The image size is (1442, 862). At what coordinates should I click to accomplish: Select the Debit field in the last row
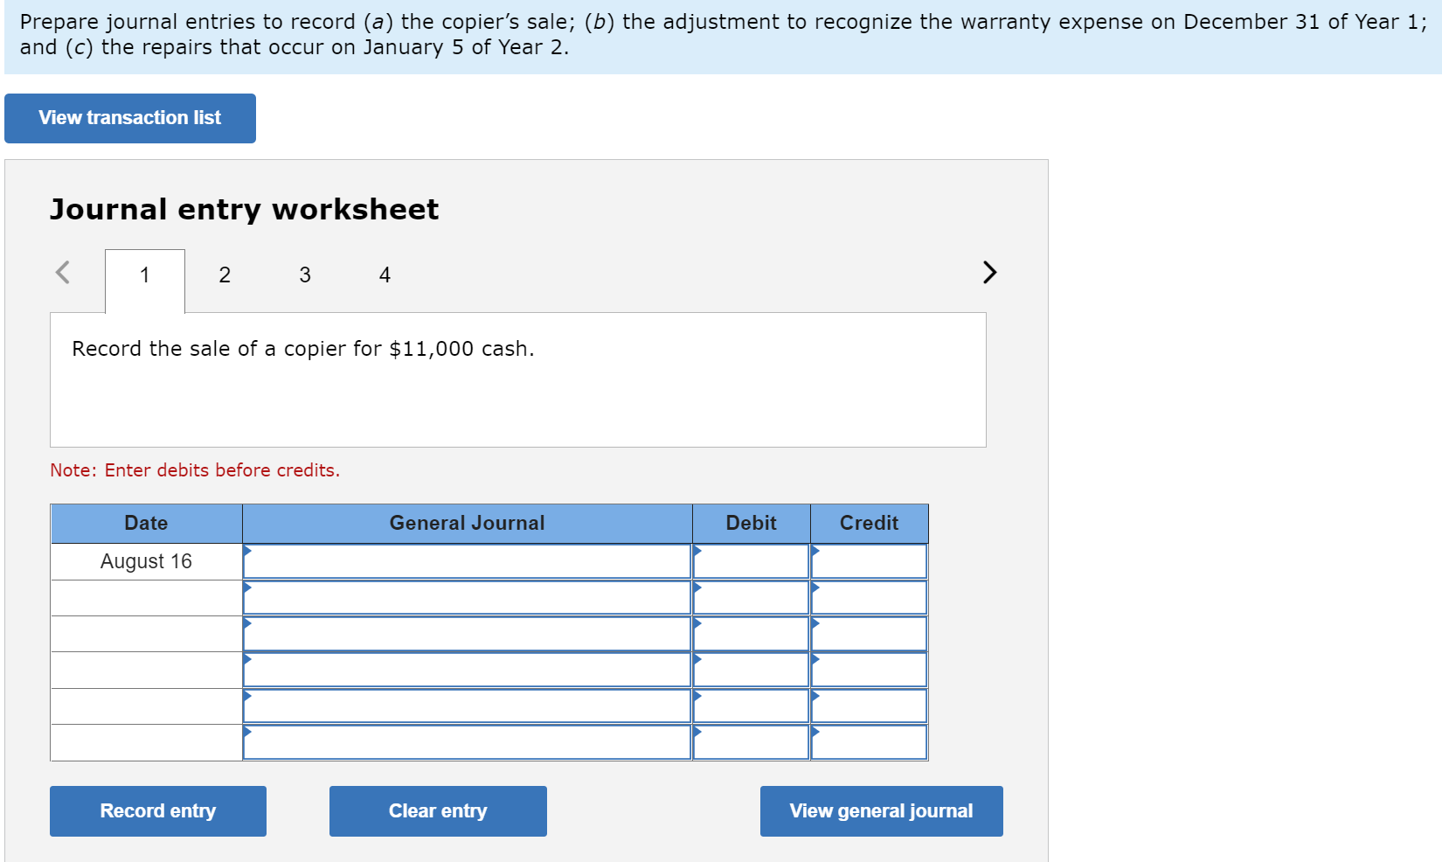click(x=752, y=742)
